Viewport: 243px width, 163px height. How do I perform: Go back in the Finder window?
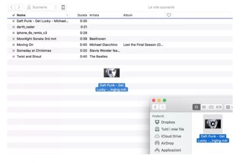pyautogui.click(x=155, y=107)
